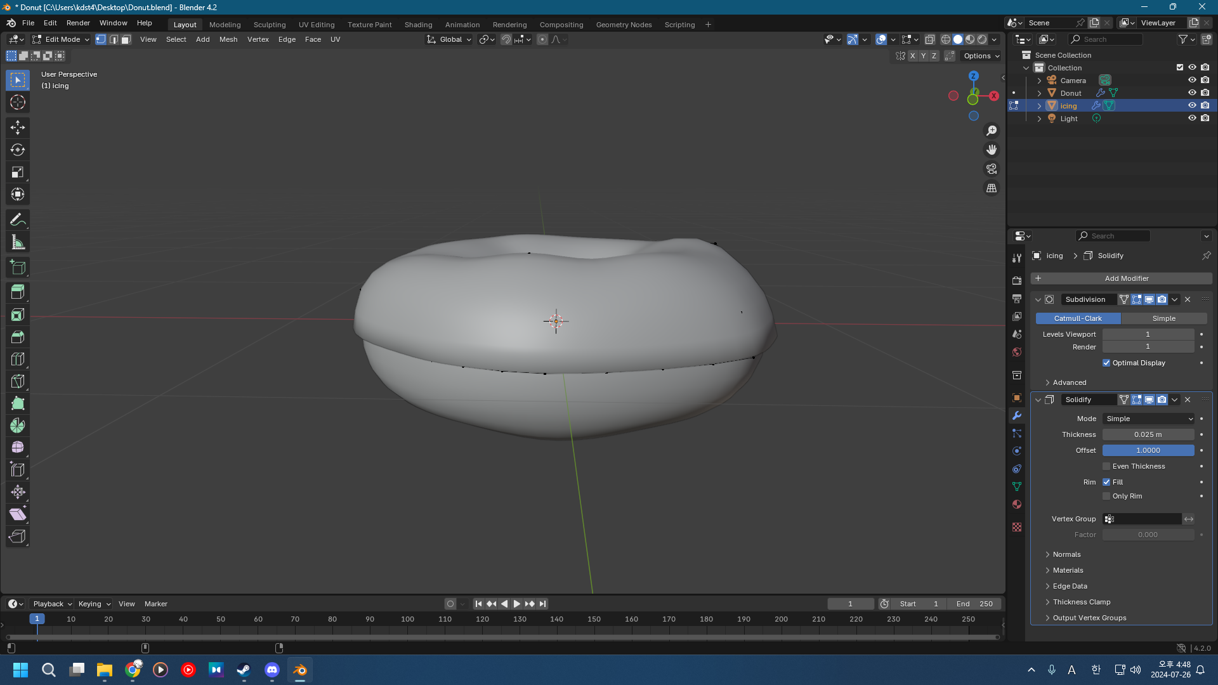Switch to the Shading workspace tab
Image resolution: width=1218 pixels, height=685 pixels.
(x=418, y=25)
